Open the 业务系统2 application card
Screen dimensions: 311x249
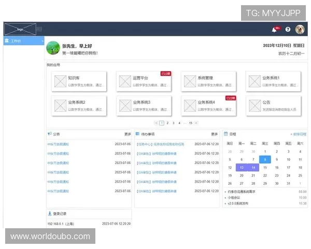[x=79, y=106]
